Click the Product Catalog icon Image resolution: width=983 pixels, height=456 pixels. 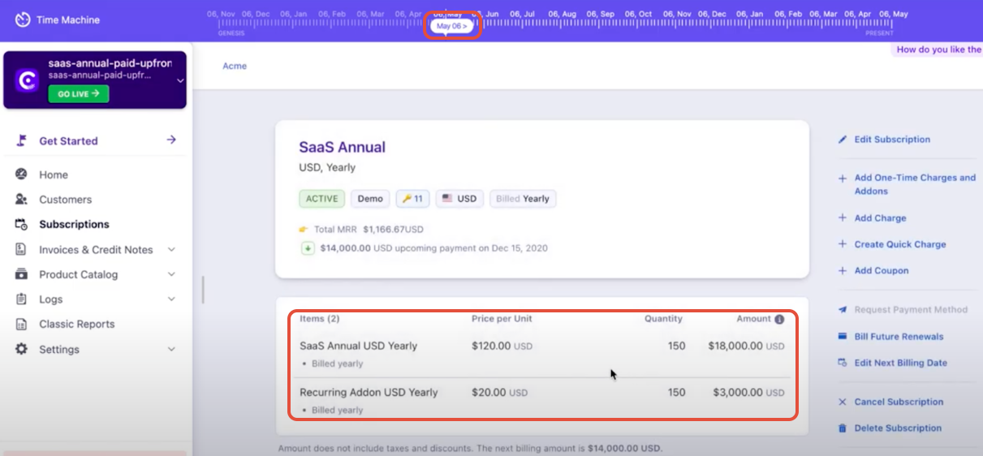tap(22, 274)
